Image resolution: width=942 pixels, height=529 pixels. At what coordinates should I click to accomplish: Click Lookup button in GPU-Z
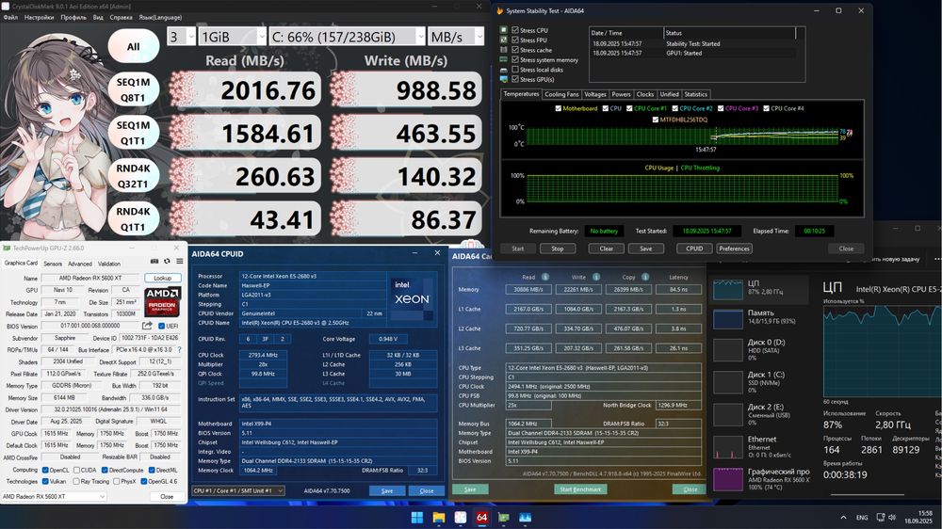163,278
